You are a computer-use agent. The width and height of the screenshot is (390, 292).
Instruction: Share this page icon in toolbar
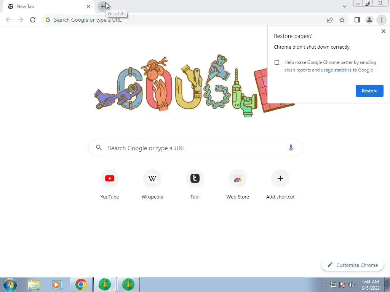pyautogui.click(x=330, y=20)
